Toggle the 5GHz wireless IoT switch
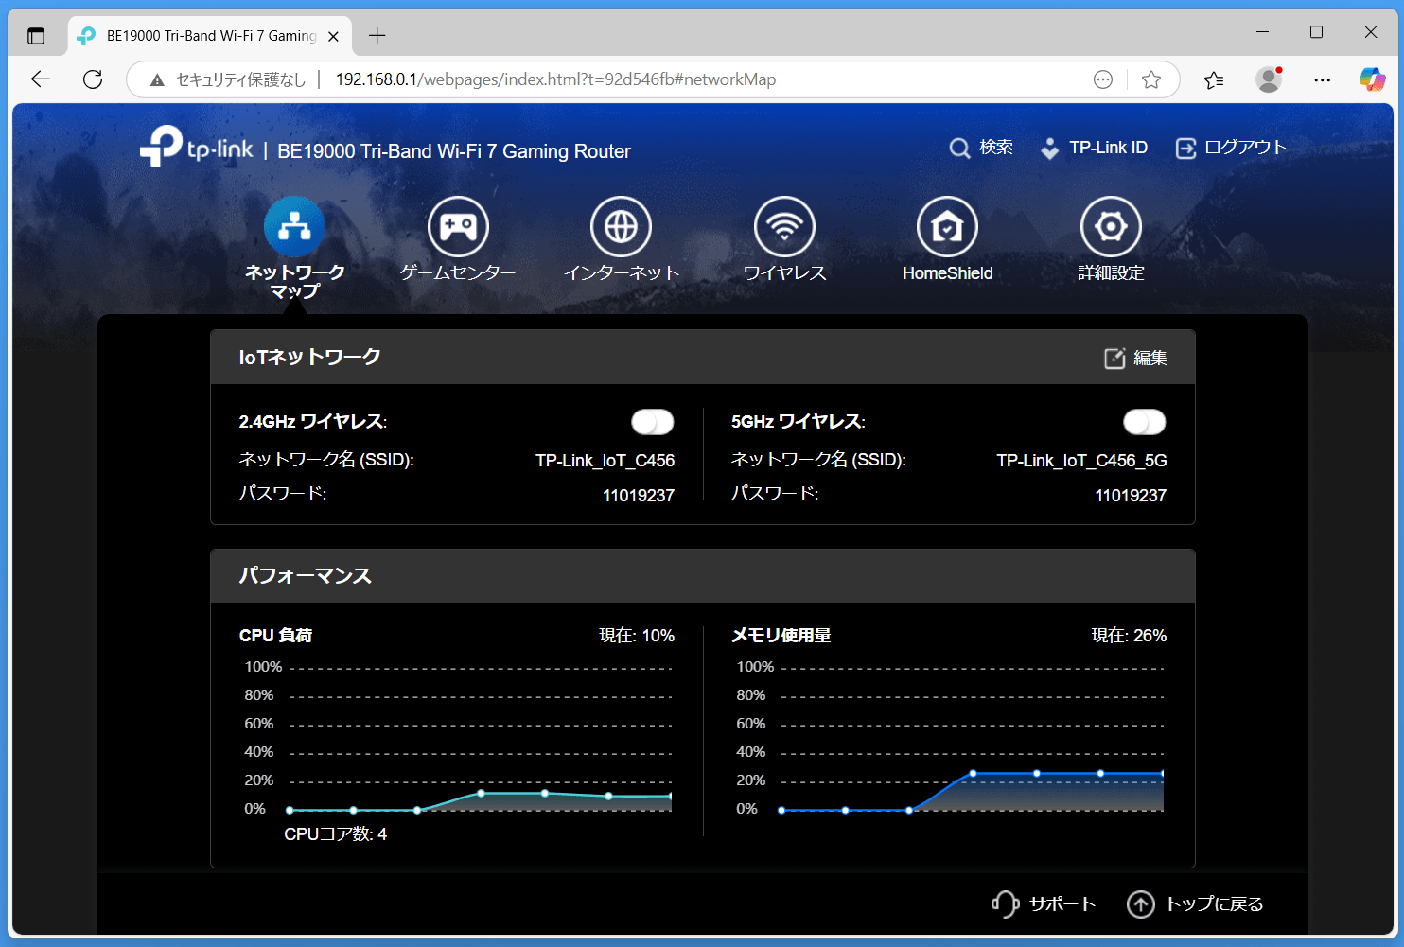The width and height of the screenshot is (1404, 947). [1145, 422]
